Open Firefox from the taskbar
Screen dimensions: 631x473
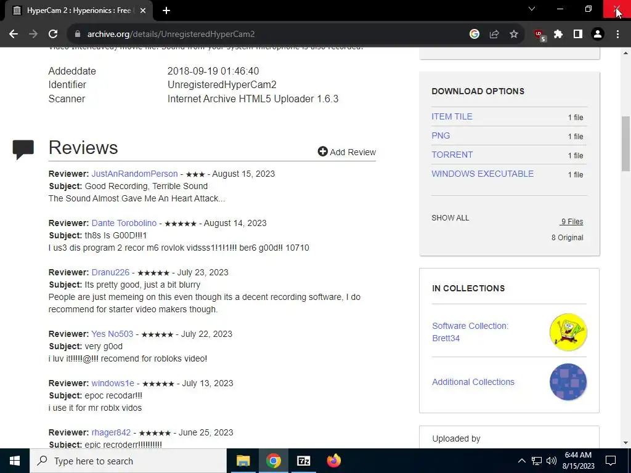(x=333, y=461)
